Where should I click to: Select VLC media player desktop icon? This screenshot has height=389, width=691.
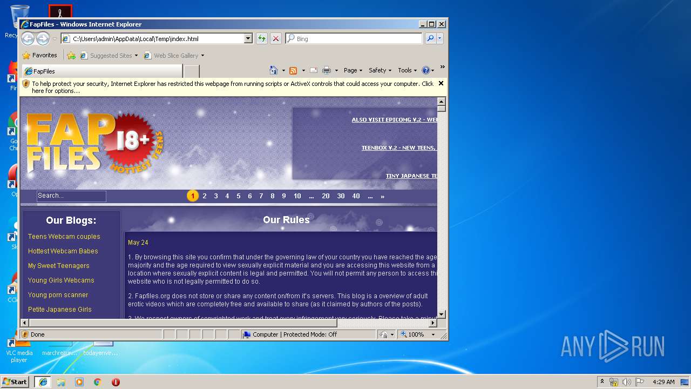(x=19, y=351)
